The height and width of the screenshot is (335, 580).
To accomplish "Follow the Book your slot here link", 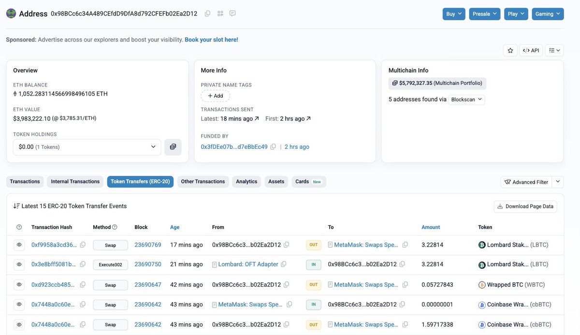I will [211, 40].
